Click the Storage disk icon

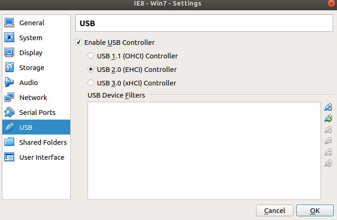pos(9,68)
